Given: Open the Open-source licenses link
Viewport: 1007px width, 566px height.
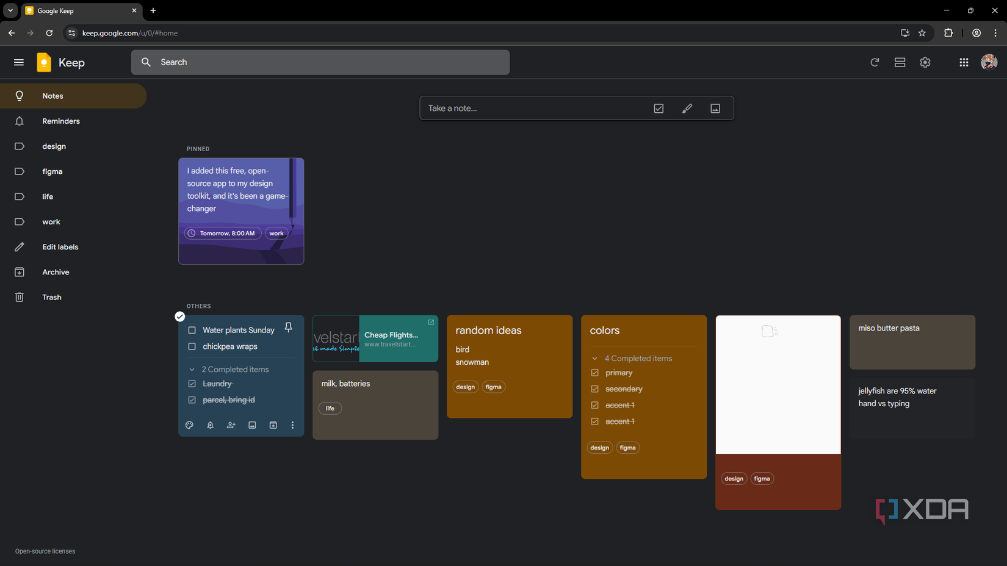Looking at the screenshot, I should tap(45, 551).
